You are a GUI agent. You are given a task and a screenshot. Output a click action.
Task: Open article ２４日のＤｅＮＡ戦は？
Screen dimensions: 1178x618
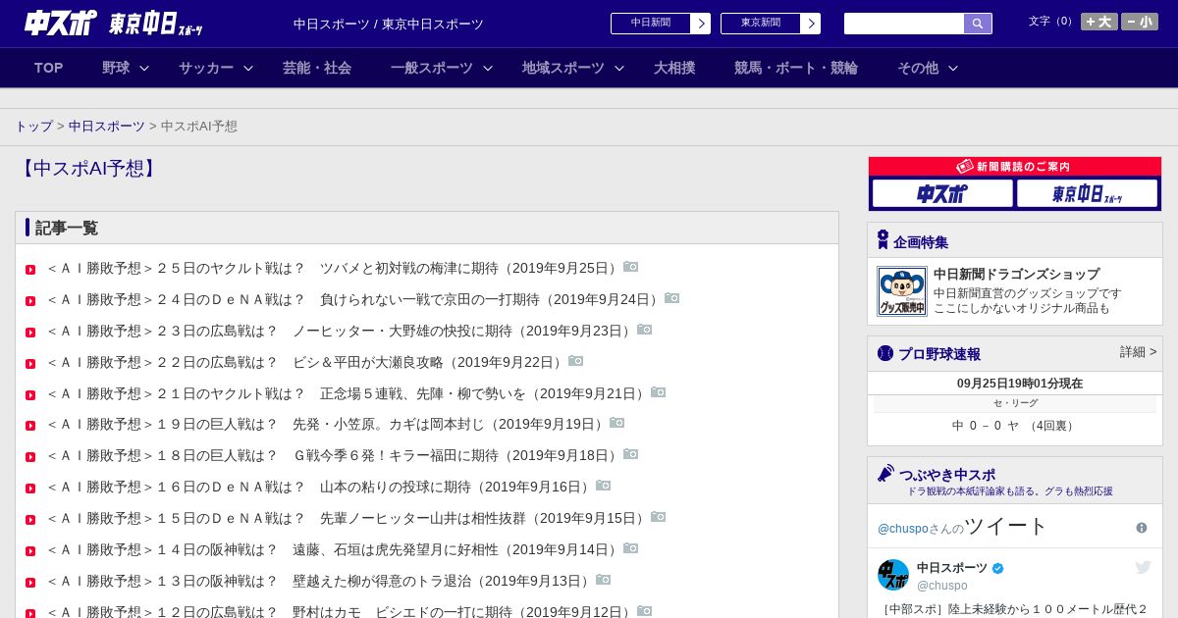354,299
